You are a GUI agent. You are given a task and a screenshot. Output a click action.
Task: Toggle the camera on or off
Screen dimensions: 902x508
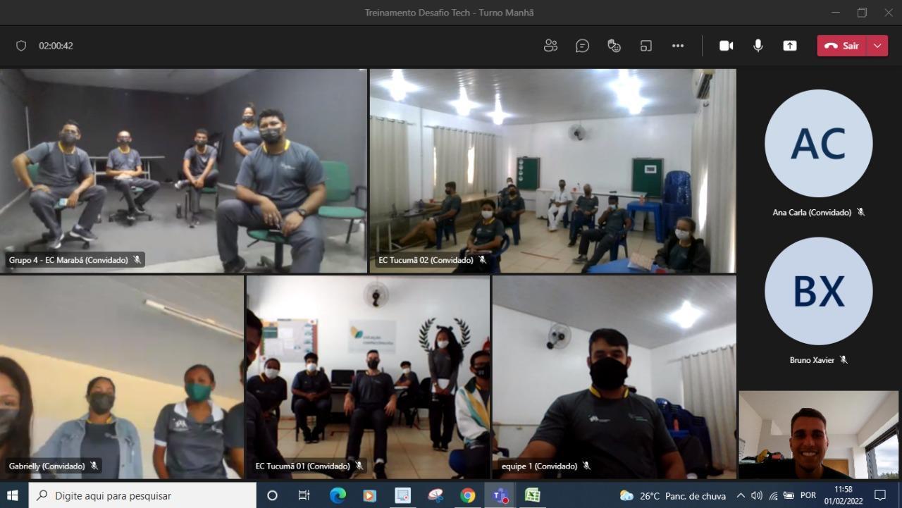click(x=726, y=46)
